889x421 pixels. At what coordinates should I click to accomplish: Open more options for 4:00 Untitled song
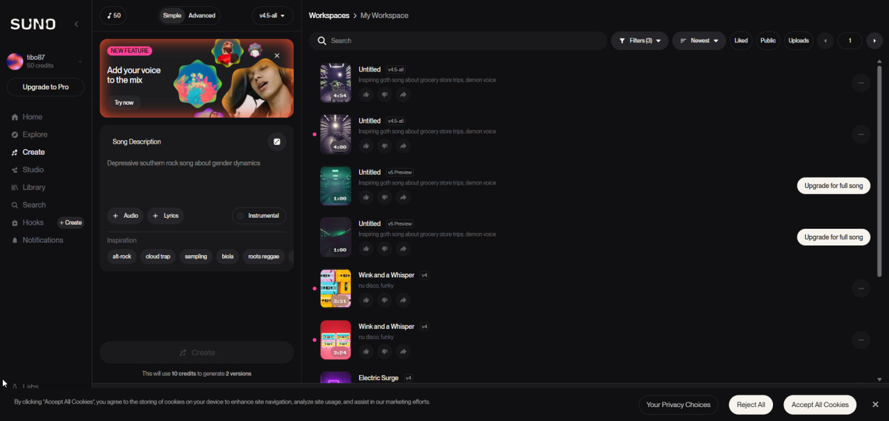[861, 135]
